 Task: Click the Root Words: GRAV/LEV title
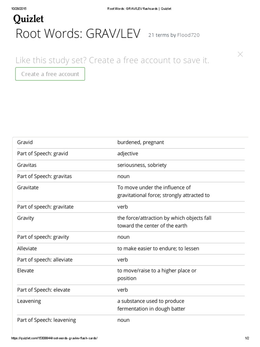tap(78, 34)
